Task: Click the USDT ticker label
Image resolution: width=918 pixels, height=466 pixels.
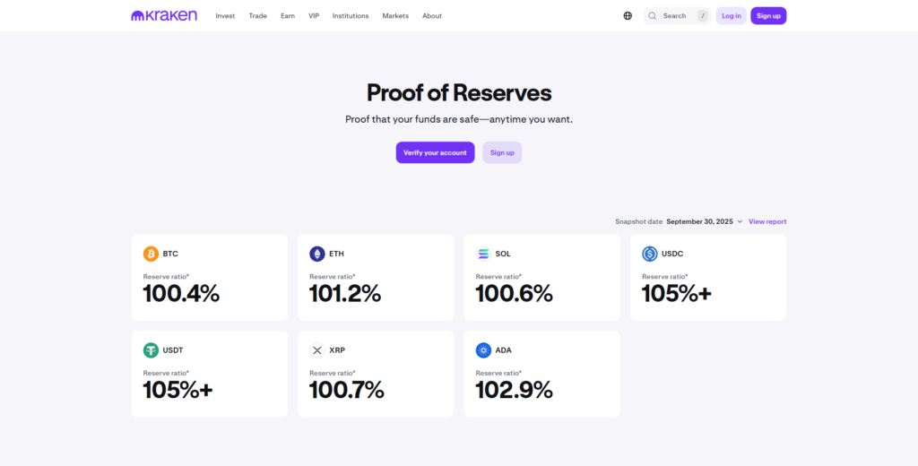Action: pos(173,350)
